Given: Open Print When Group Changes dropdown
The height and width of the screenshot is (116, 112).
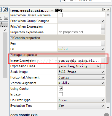Looking at the screenshot, I should click(x=81, y=21).
